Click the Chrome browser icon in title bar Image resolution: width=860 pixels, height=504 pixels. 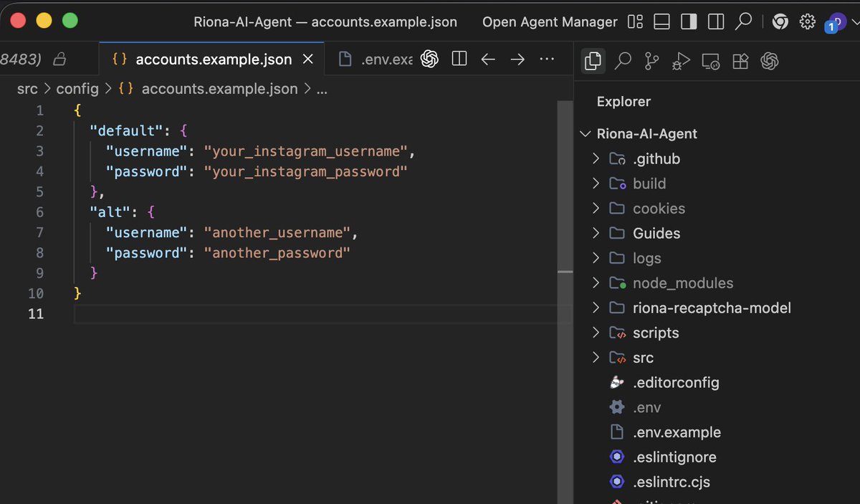point(780,22)
